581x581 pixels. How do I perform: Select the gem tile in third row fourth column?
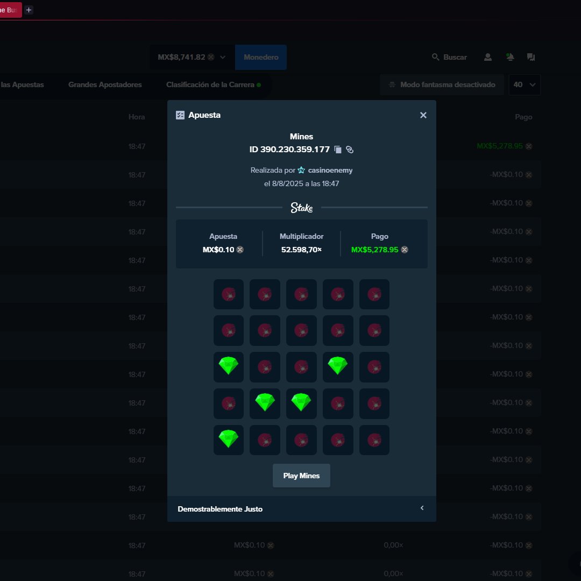pyautogui.click(x=338, y=367)
